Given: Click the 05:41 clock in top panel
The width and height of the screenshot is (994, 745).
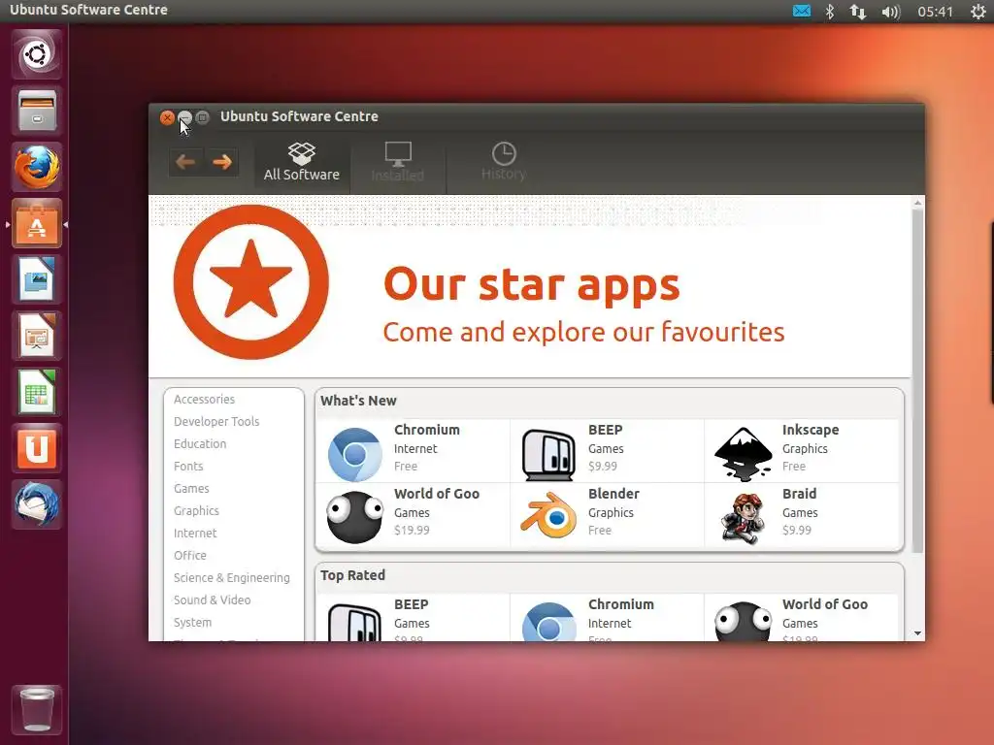Looking at the screenshot, I should (x=935, y=12).
